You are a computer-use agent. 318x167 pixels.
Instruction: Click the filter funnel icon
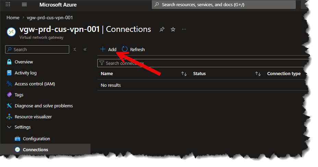[x=102, y=63]
